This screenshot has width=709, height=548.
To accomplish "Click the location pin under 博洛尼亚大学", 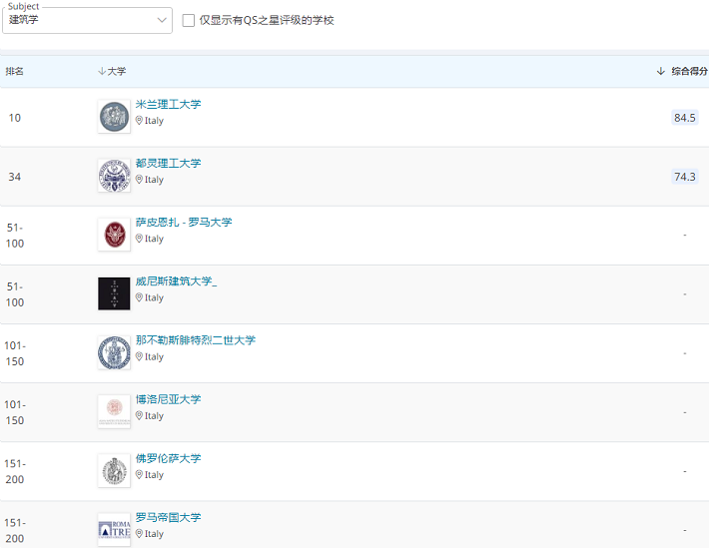I will click(139, 415).
